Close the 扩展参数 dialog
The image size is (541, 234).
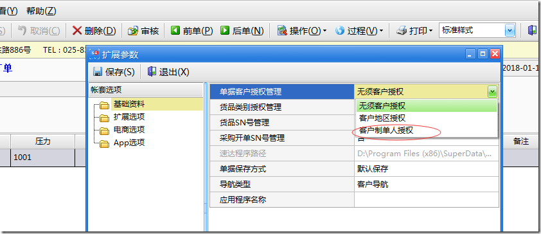pyautogui.click(x=495, y=53)
